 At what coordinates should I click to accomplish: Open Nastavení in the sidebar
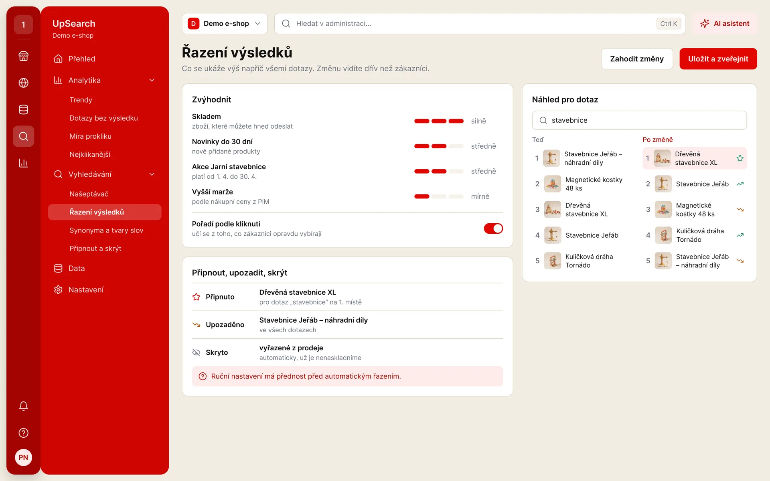pos(105,290)
